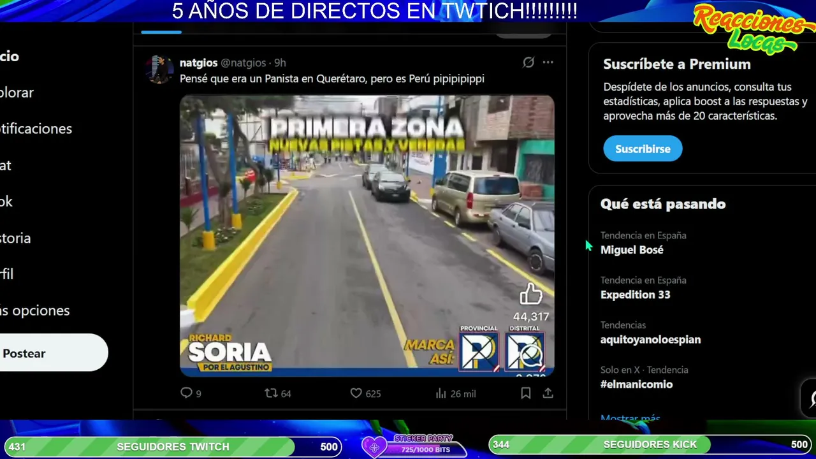Open the three-dot more menu on natgios tweet

click(548, 62)
